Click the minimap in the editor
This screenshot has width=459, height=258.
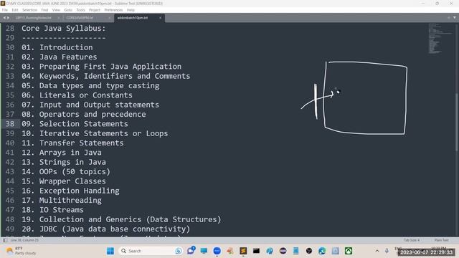click(x=440, y=38)
